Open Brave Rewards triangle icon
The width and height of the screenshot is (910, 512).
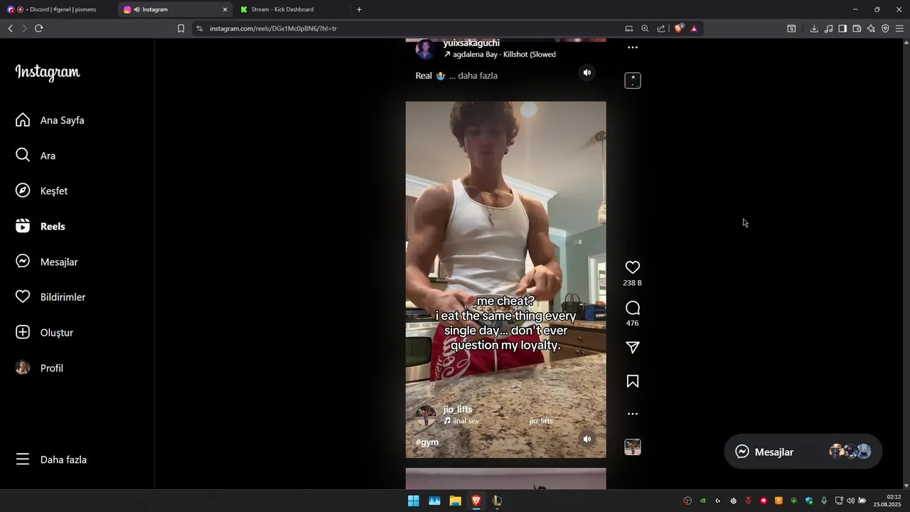[694, 28]
